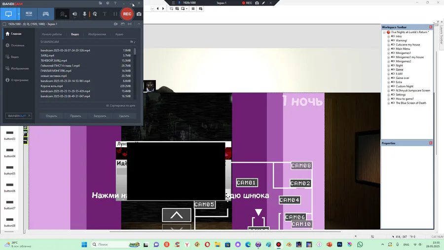Toggle speaker sound recording
444x250 pixels.
[74, 14]
